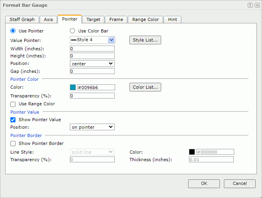Click the Gap (inches) input

92,71
